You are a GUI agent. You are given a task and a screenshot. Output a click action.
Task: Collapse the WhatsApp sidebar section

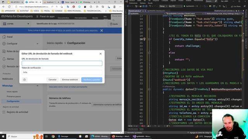pos(38,86)
